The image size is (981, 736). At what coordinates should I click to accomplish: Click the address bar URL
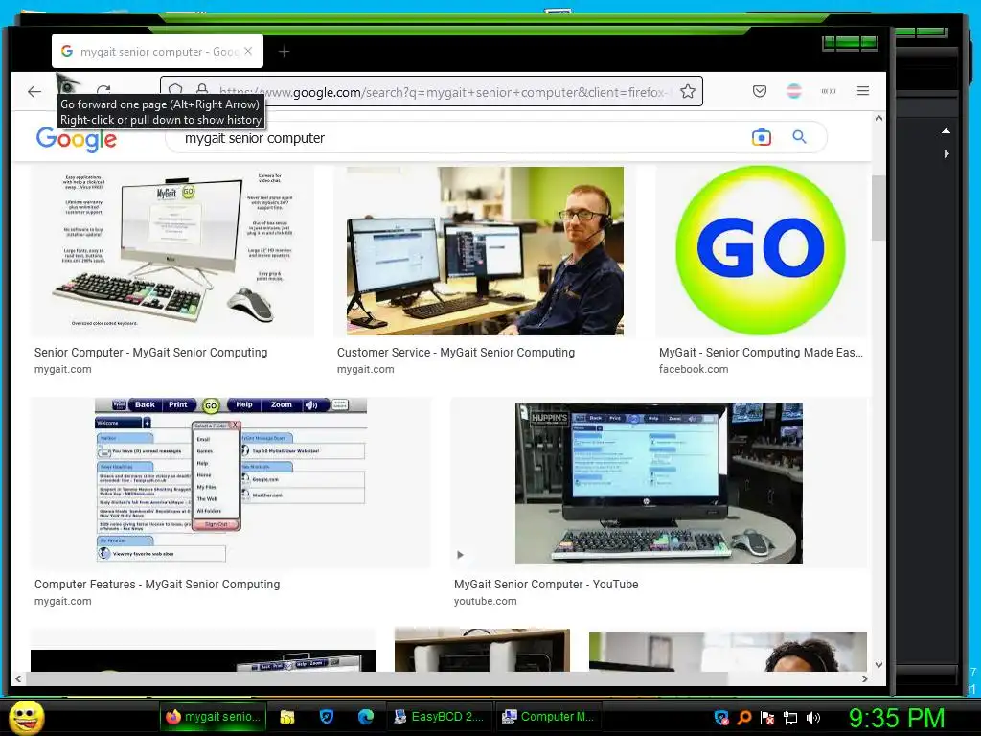click(x=445, y=92)
